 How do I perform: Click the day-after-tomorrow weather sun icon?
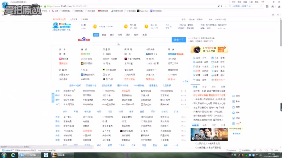(146, 27)
